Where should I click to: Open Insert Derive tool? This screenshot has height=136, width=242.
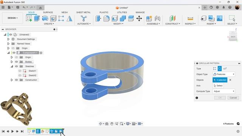203,19
